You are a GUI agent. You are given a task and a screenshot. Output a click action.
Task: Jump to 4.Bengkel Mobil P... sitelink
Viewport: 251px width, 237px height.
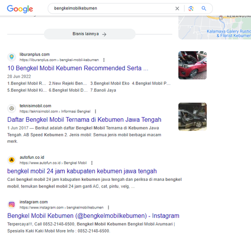pyautogui.click(x=151, y=83)
